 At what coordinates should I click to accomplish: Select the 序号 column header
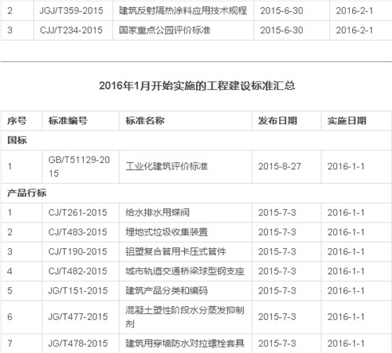(17, 121)
